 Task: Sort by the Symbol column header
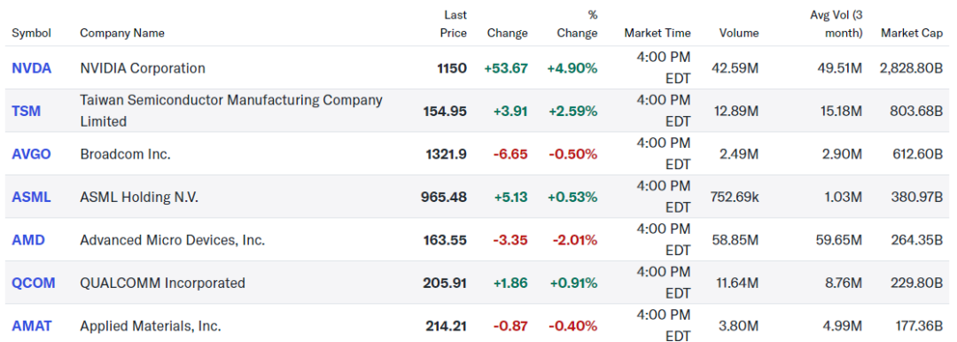[x=31, y=33]
